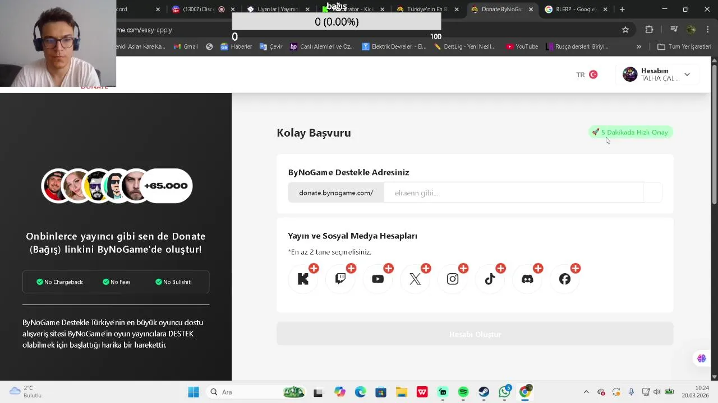Open File Explorer from the taskbar
This screenshot has height=403, width=718.
(402, 392)
